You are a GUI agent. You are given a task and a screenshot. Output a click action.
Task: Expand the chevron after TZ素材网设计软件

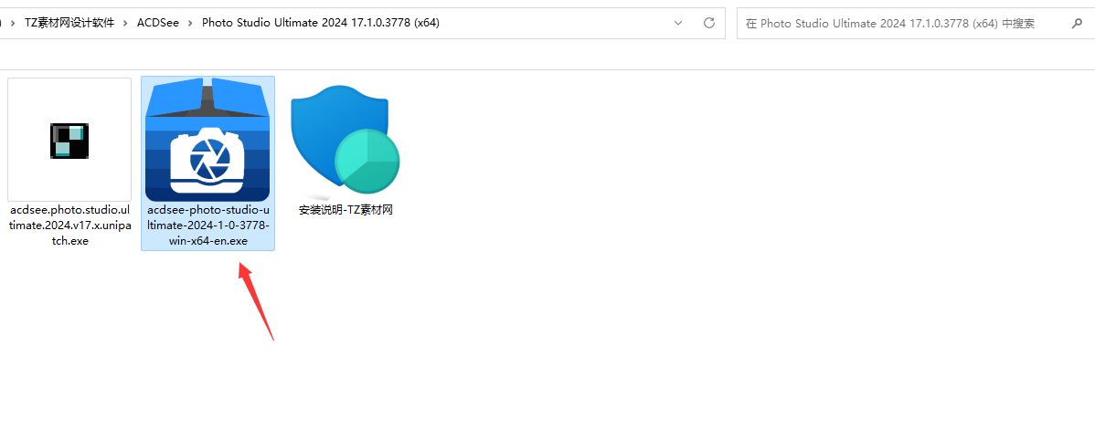pos(126,23)
